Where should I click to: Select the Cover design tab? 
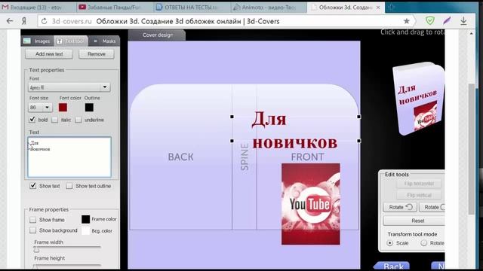157,35
